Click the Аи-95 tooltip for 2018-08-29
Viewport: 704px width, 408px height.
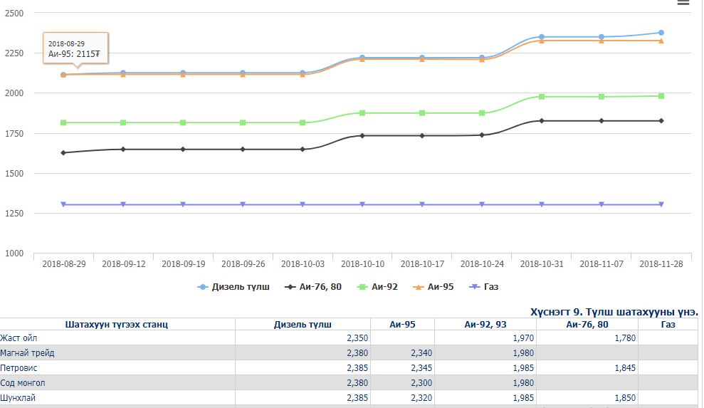[x=75, y=48]
